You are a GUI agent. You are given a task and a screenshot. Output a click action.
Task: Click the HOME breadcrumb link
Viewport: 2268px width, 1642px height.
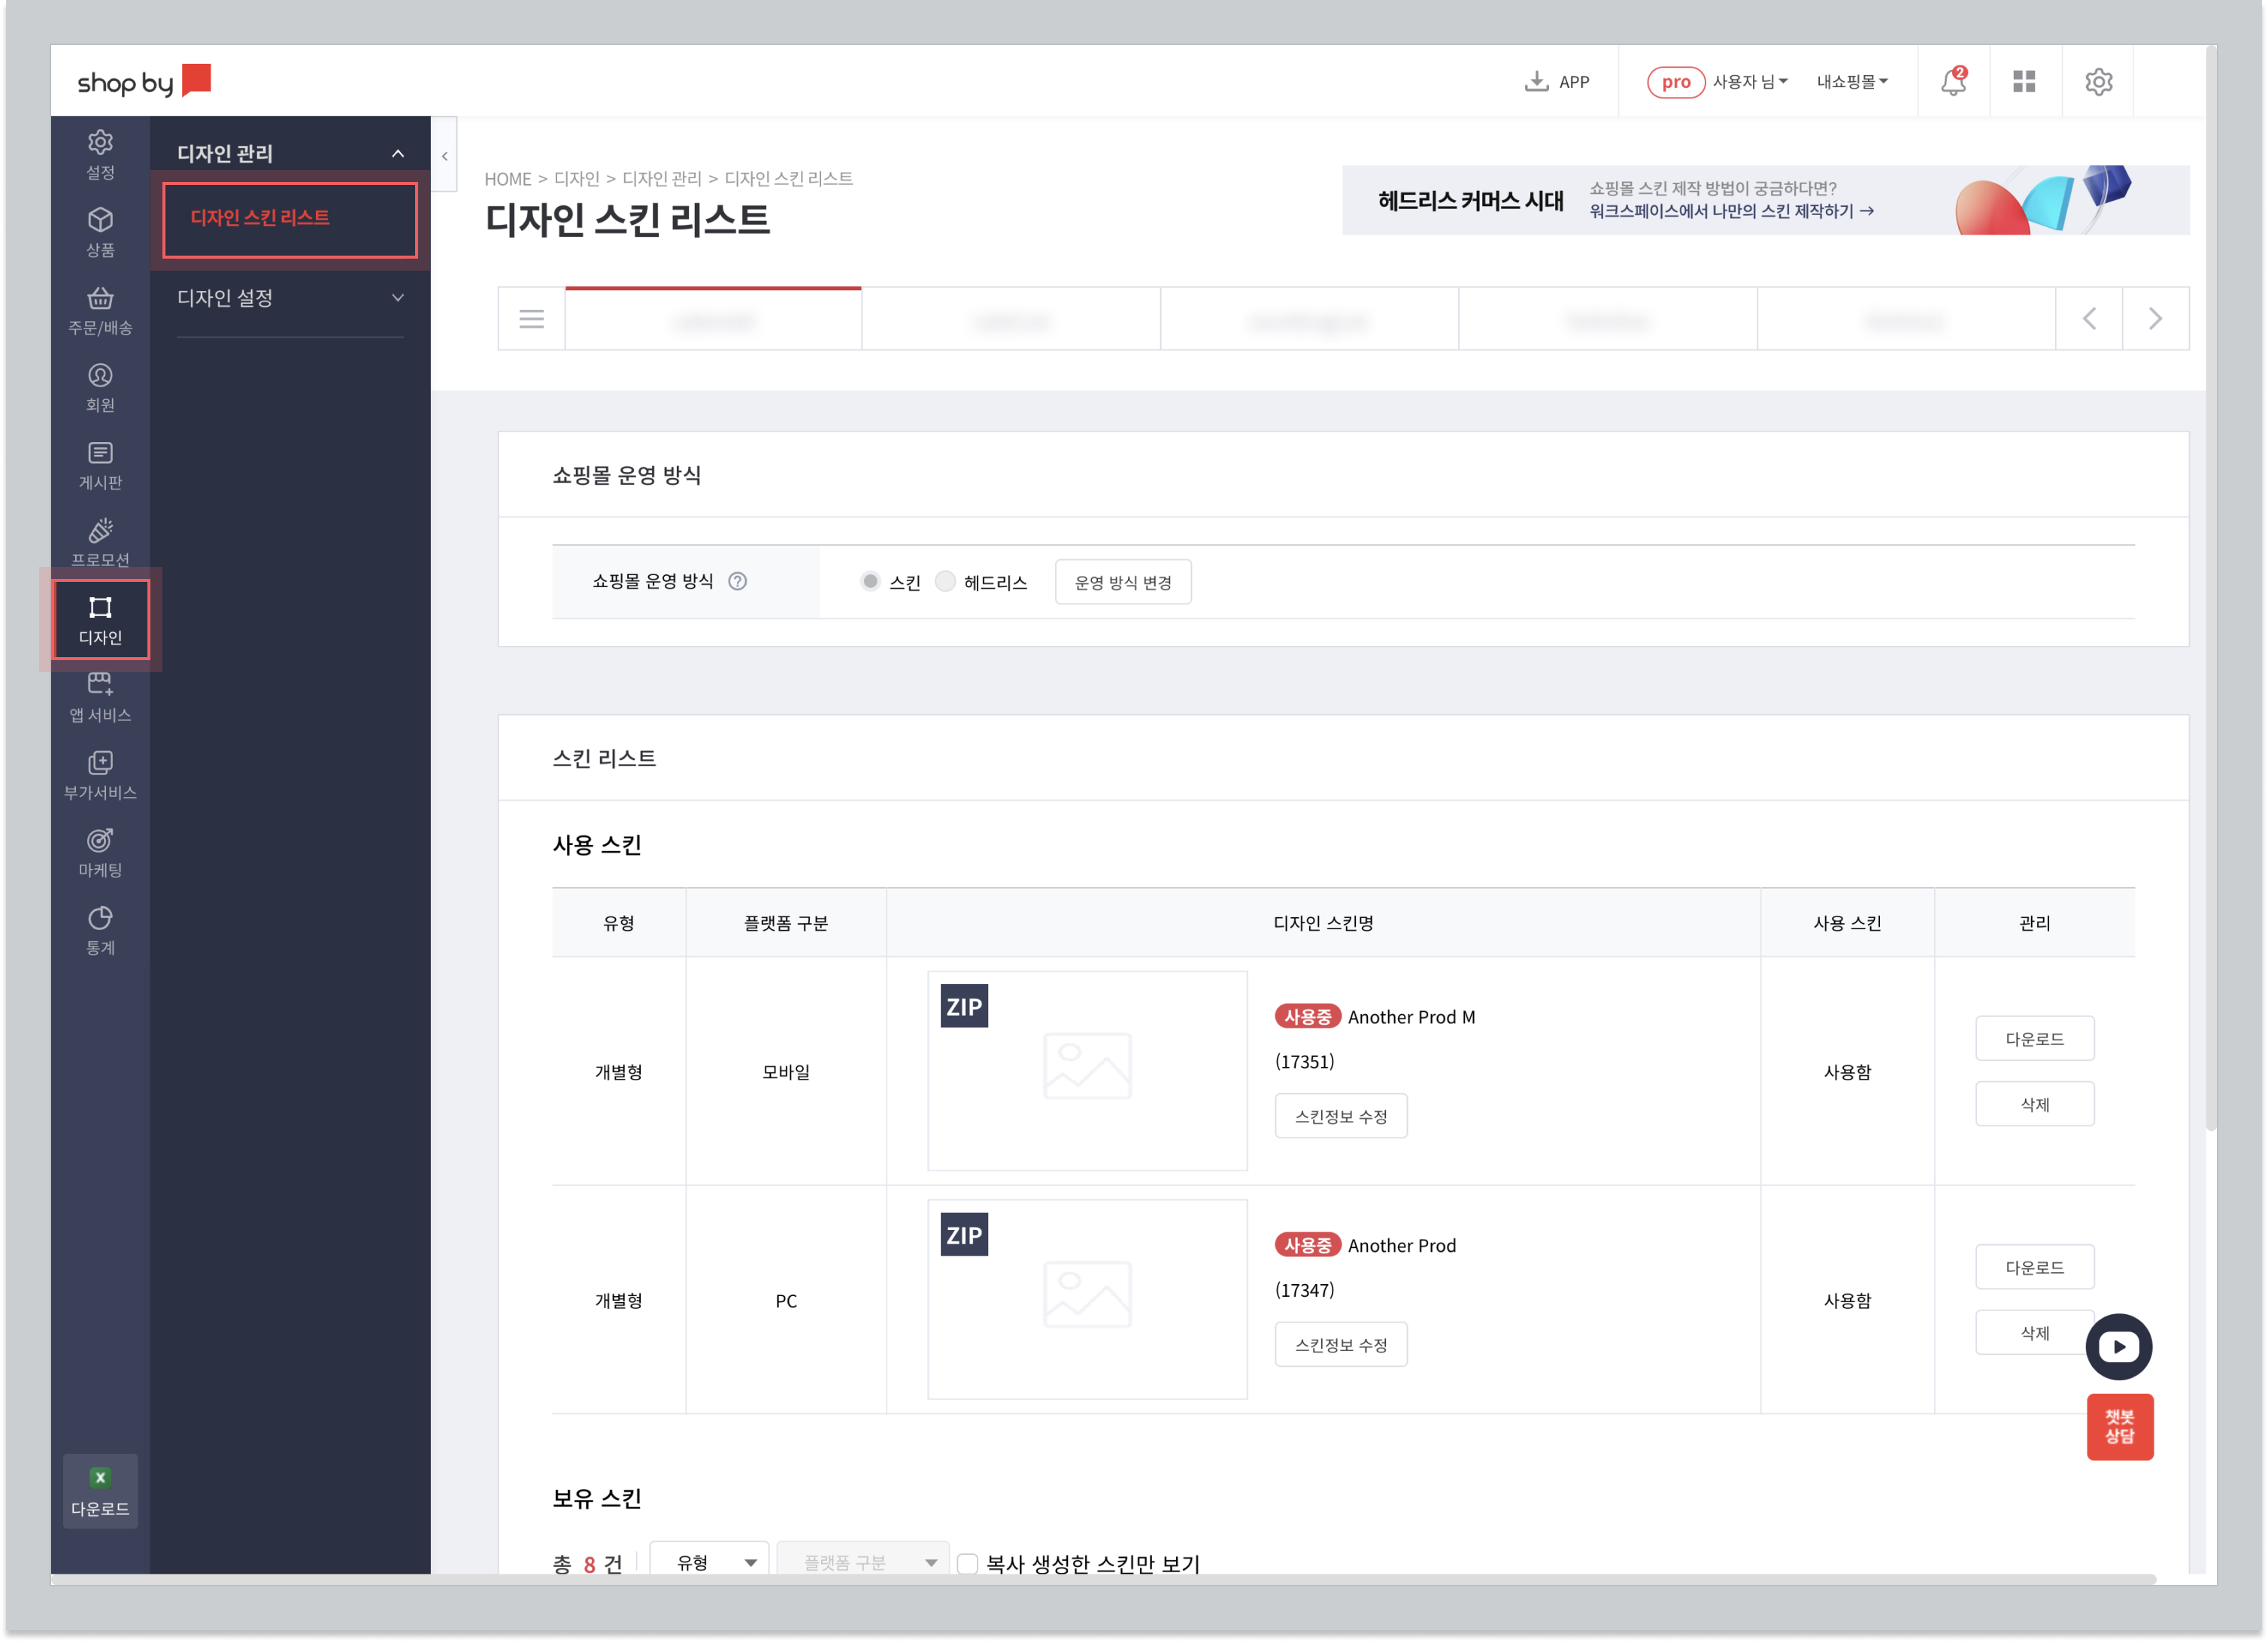(x=507, y=179)
